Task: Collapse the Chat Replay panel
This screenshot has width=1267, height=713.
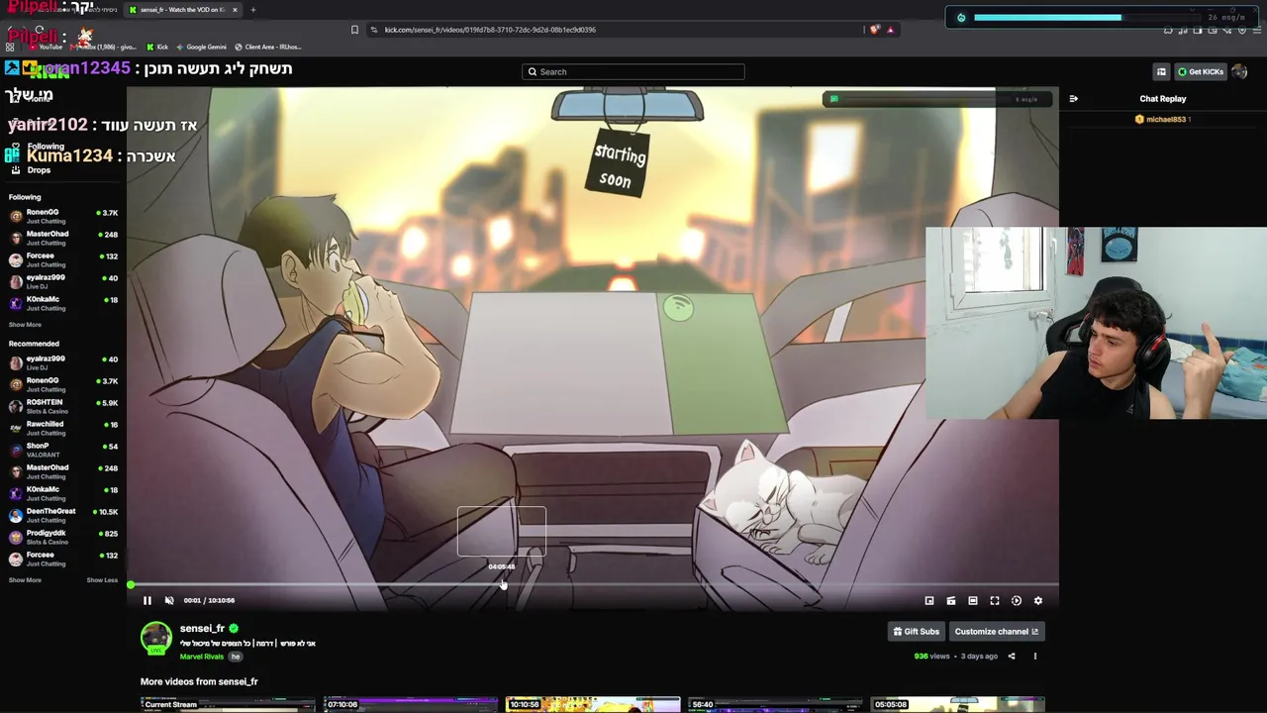Action: (x=1074, y=99)
